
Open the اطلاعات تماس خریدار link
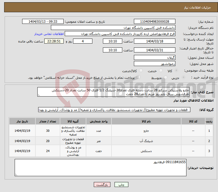pos(49,34)
